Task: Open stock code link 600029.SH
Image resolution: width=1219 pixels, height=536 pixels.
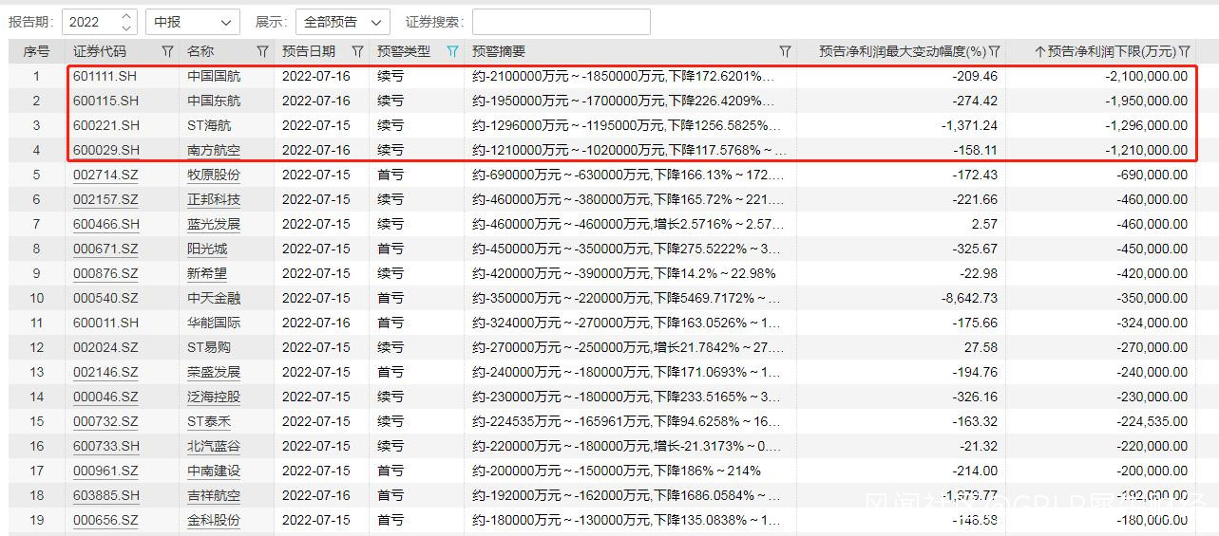Action: point(106,150)
